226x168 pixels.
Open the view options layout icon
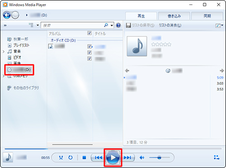pyautogui.click(x=31, y=25)
